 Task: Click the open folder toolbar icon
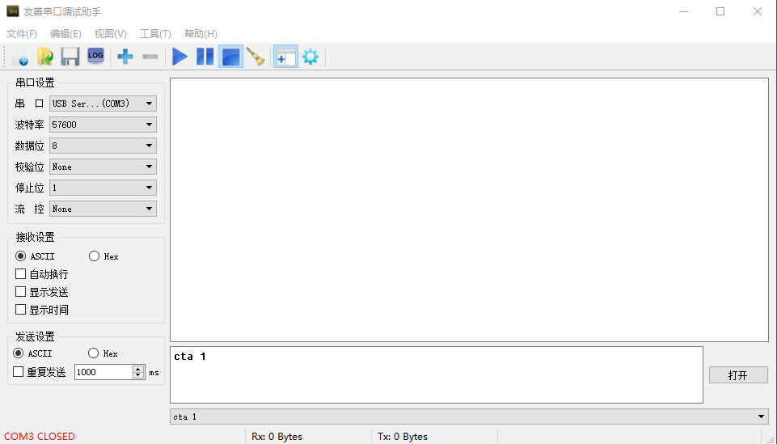point(45,57)
